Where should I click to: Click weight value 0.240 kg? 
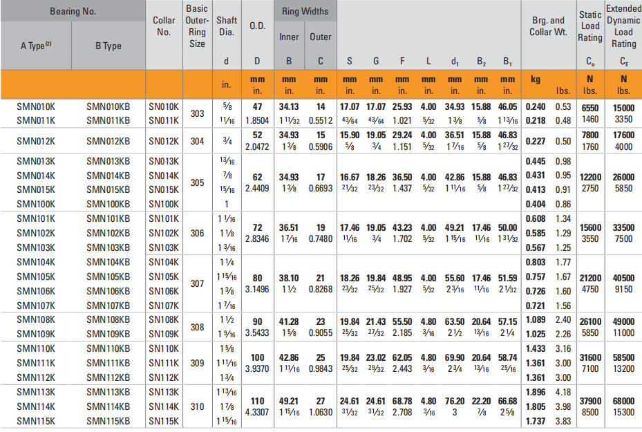point(536,107)
